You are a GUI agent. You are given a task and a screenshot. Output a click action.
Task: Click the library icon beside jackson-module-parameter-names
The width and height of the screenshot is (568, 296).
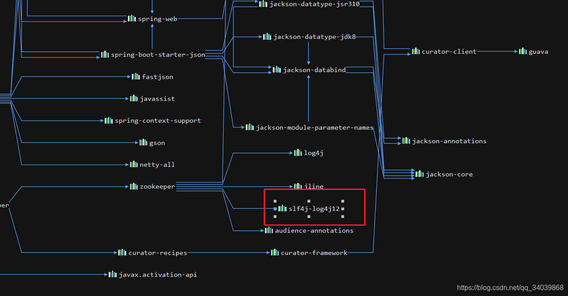[250, 127]
